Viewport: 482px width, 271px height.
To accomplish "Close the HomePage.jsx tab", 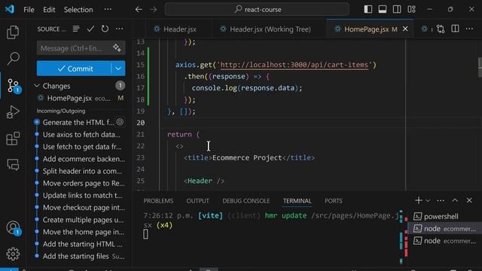I will click(x=405, y=29).
